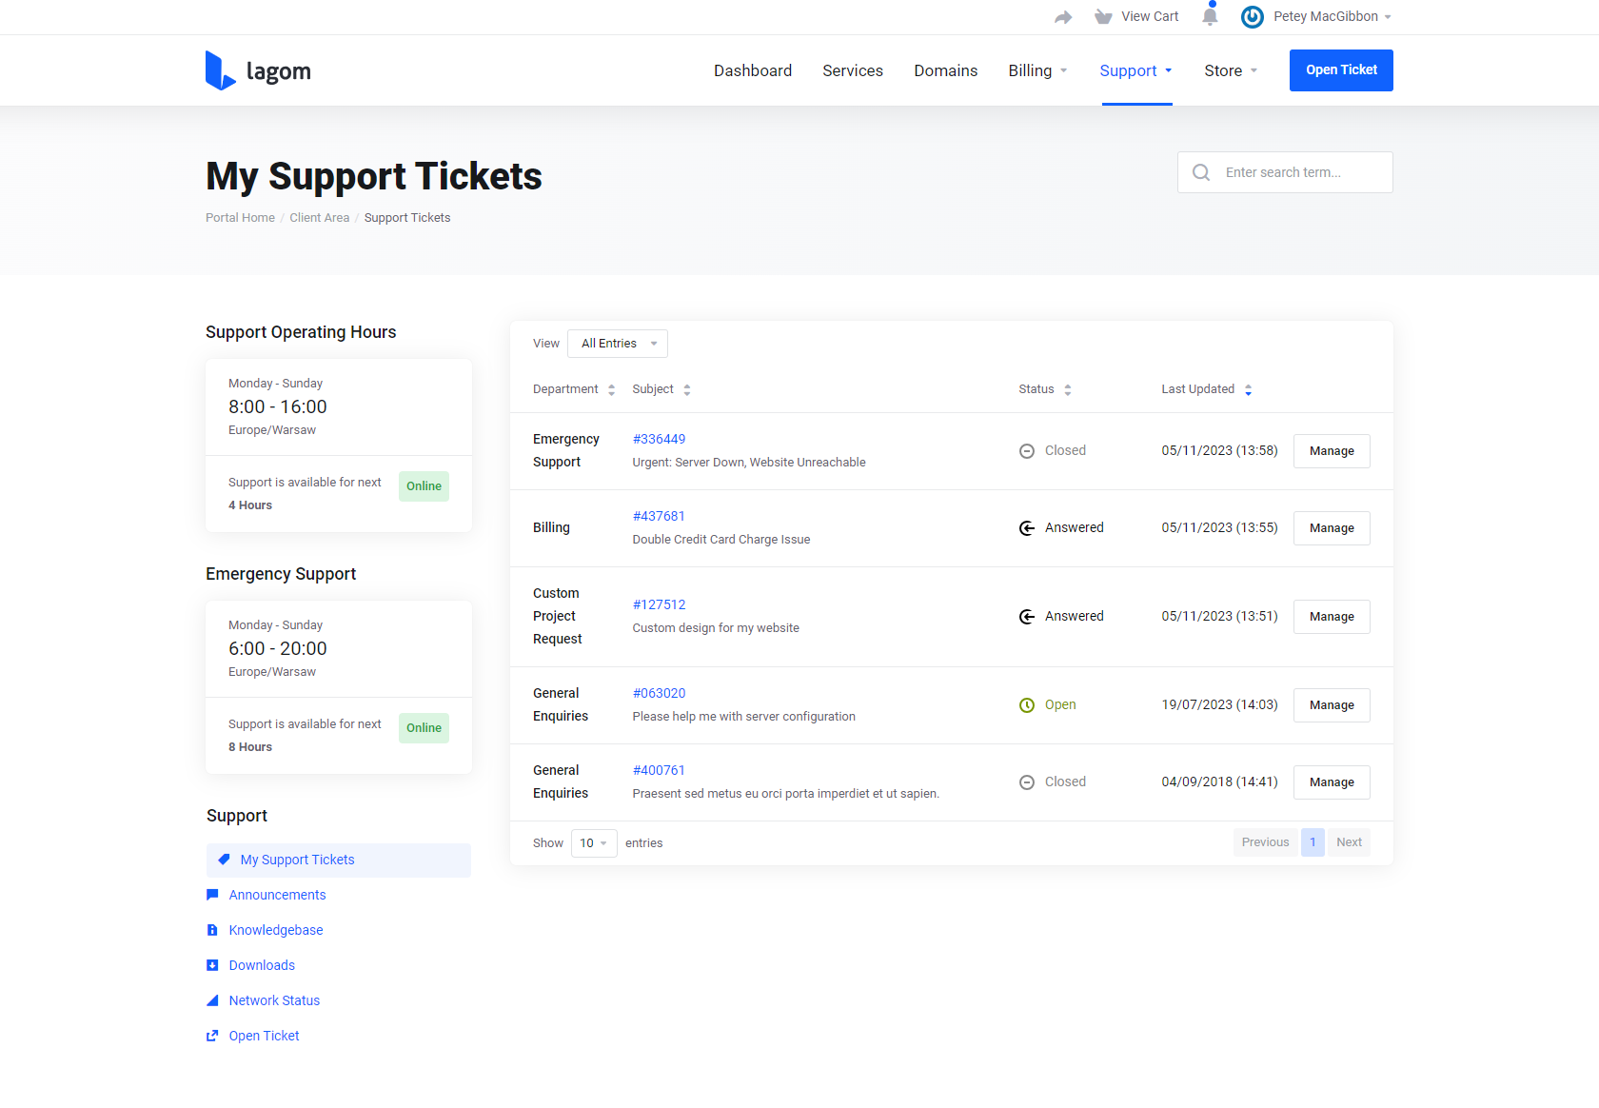Click 'Urgent: Server Down, Website Unreachable' subject
Screen dimensions: 1599x1108
749,463
